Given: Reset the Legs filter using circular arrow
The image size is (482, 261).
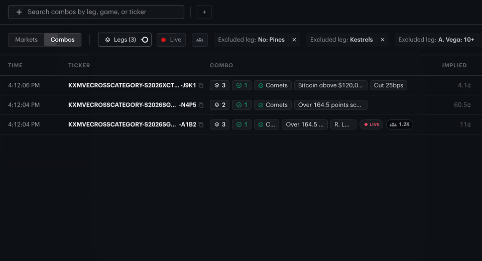Looking at the screenshot, I should [145, 40].
